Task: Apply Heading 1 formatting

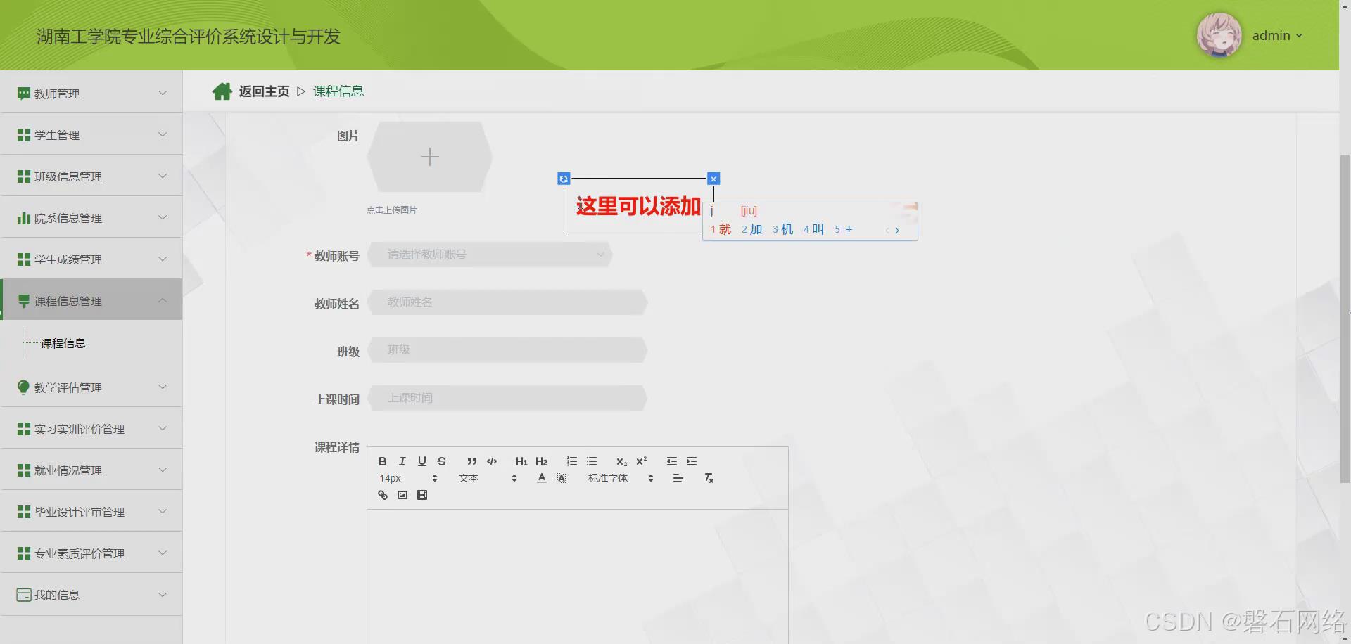Action: click(x=521, y=461)
